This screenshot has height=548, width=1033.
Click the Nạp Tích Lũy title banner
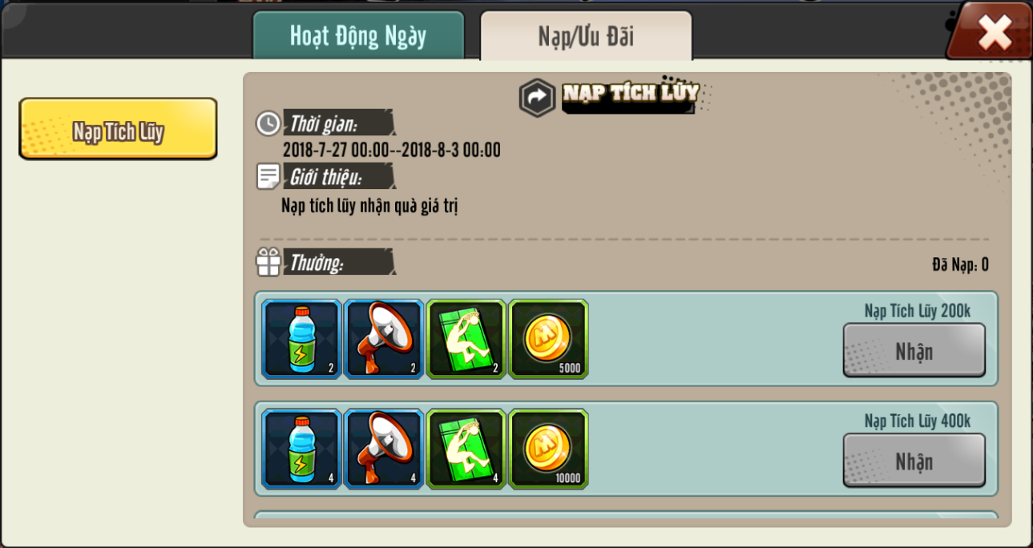click(630, 95)
